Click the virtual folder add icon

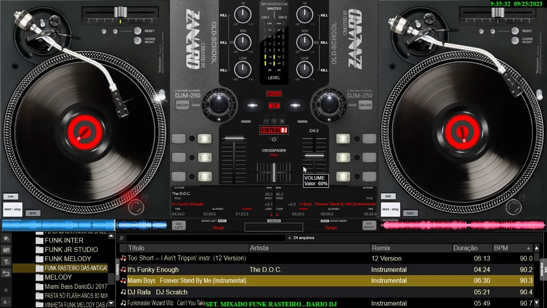click(6, 250)
